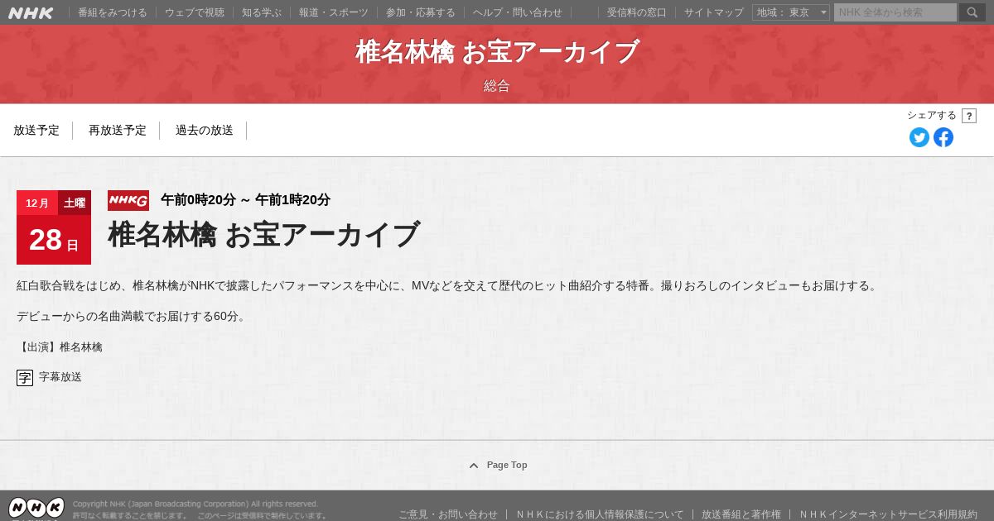Click the Page Top link text
Viewport: 994px width, 521px height.
coord(507,466)
